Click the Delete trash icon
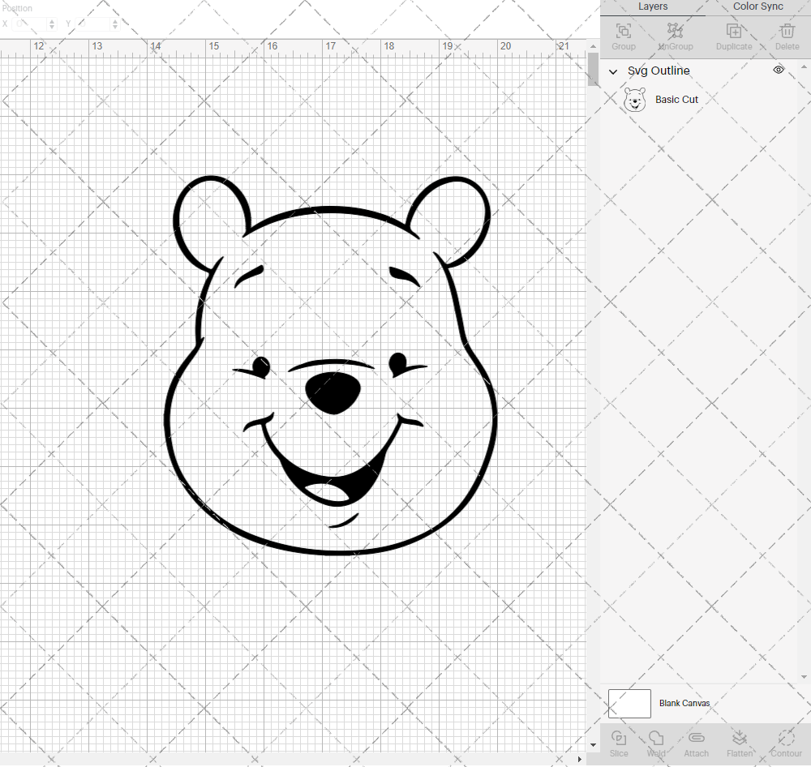 click(787, 31)
